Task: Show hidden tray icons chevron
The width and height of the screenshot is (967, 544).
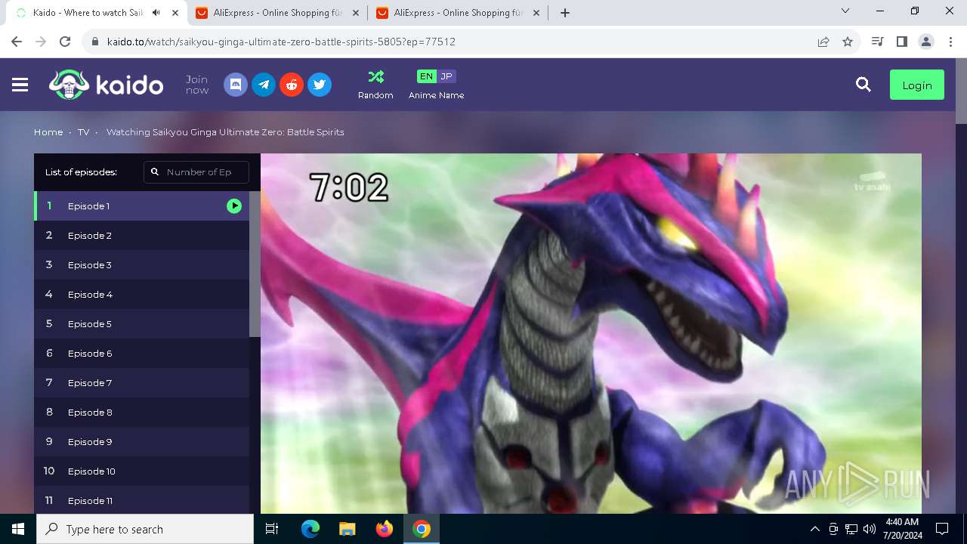Action: 814,529
